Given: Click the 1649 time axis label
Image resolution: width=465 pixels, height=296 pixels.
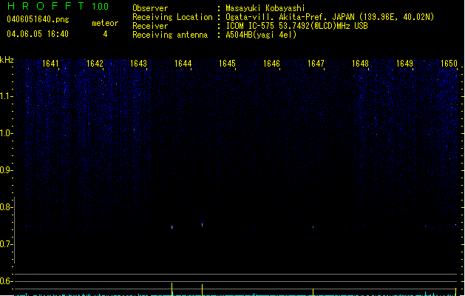Looking at the screenshot, I should [404, 64].
